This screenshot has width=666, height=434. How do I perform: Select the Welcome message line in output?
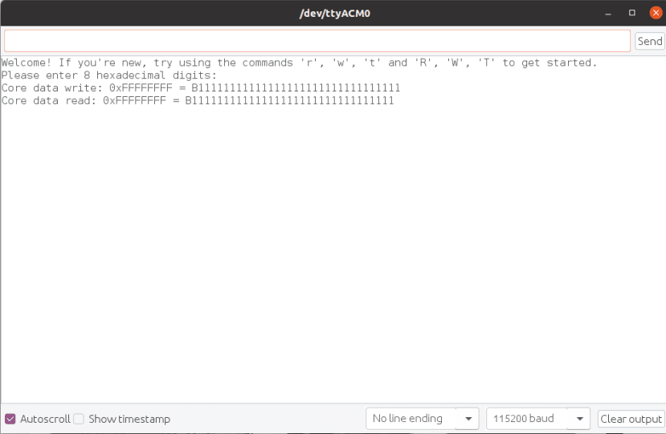coord(299,63)
